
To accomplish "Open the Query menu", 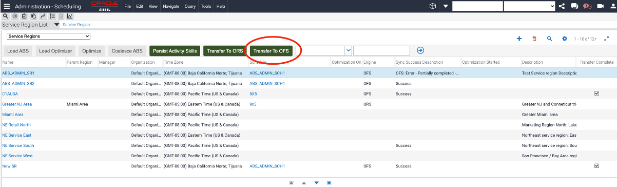I will tap(190, 6).
